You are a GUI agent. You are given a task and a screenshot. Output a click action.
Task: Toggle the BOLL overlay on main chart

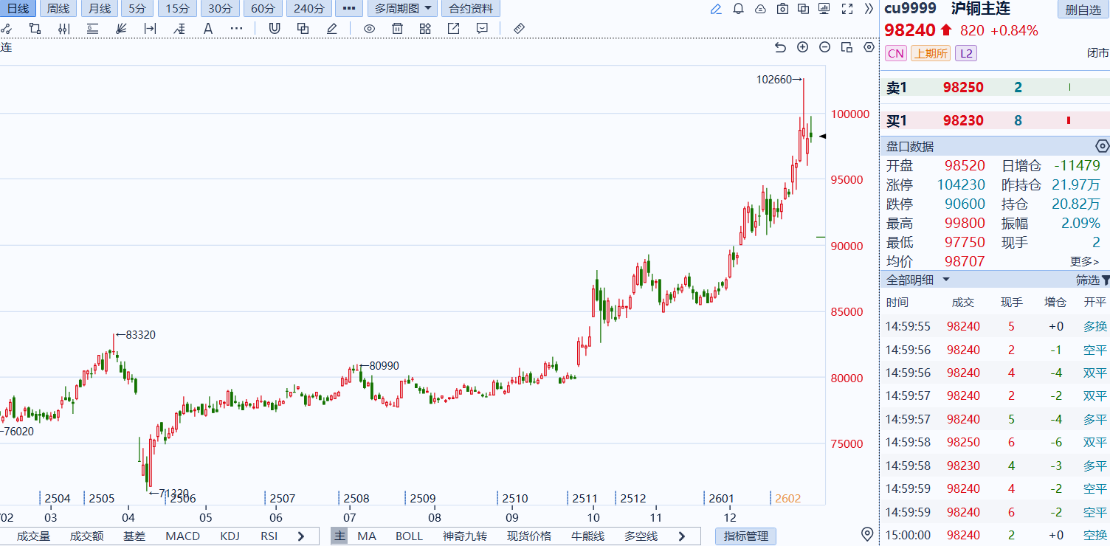tap(409, 536)
